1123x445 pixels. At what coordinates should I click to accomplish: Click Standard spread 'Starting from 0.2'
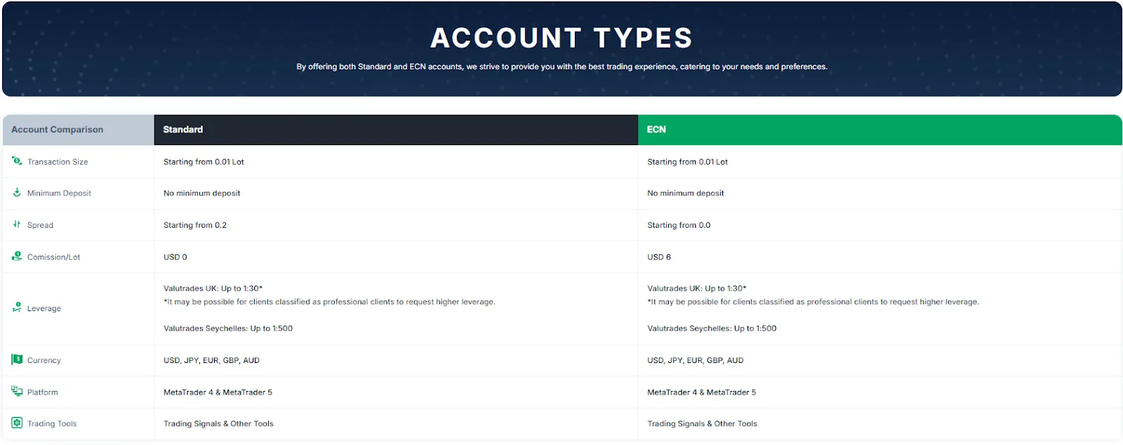[195, 225]
